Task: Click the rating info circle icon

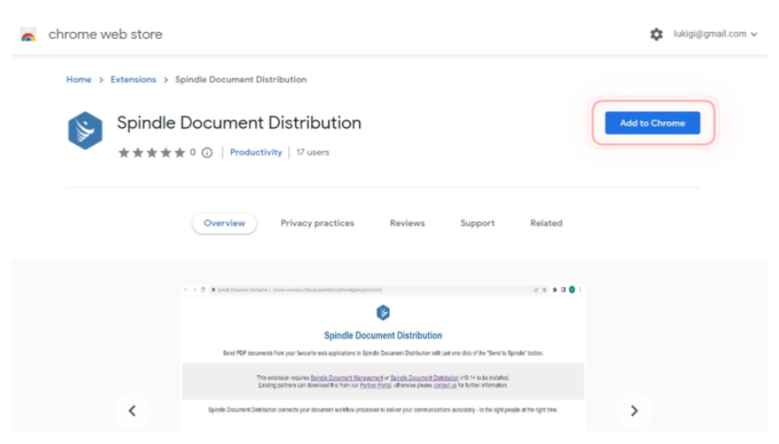Action: tap(207, 153)
